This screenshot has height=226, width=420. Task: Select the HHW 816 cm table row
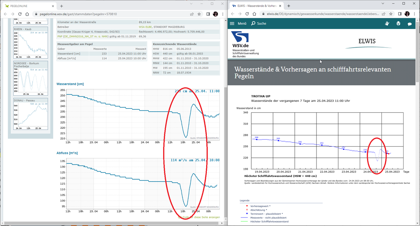pyautogui.click(x=186, y=49)
